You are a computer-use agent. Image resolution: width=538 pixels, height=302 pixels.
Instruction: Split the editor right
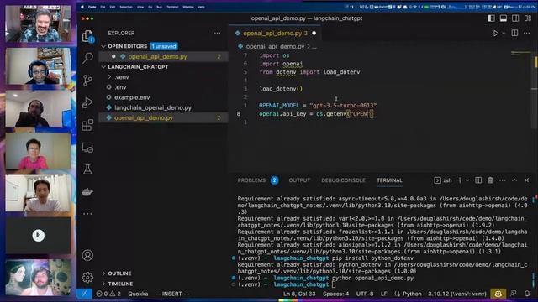point(514,34)
